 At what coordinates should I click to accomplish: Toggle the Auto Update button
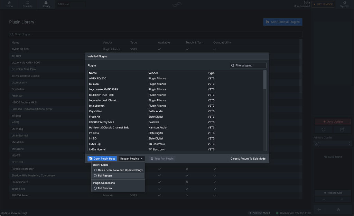click(x=333, y=121)
